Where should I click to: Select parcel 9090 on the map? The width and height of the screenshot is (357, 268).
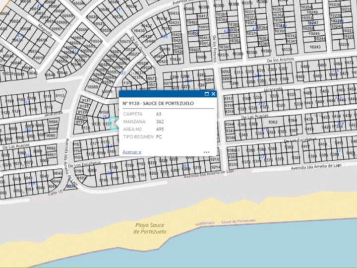(51, 135)
